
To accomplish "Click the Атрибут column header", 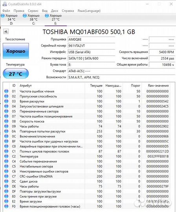I will click(x=26, y=86).
